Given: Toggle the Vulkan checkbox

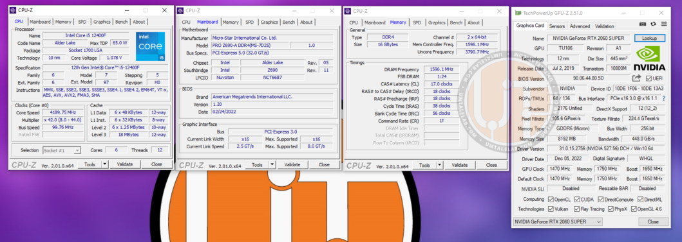Looking at the screenshot, I should tap(551, 209).
